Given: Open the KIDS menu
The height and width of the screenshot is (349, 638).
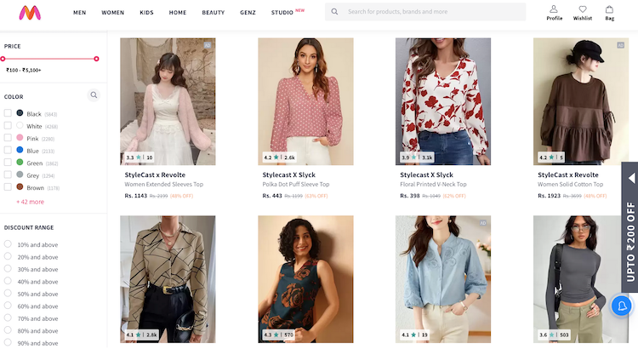Looking at the screenshot, I should [146, 13].
